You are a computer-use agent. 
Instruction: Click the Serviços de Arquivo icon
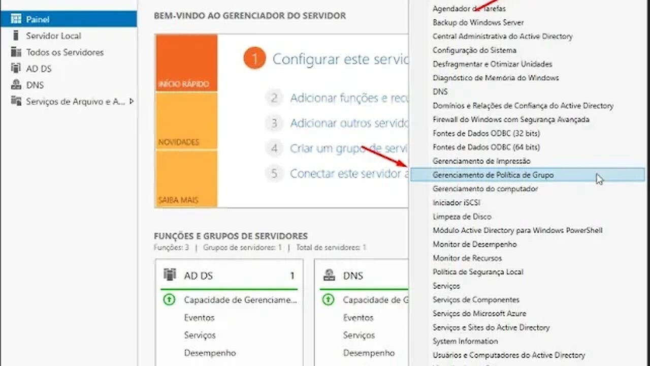[x=16, y=101]
